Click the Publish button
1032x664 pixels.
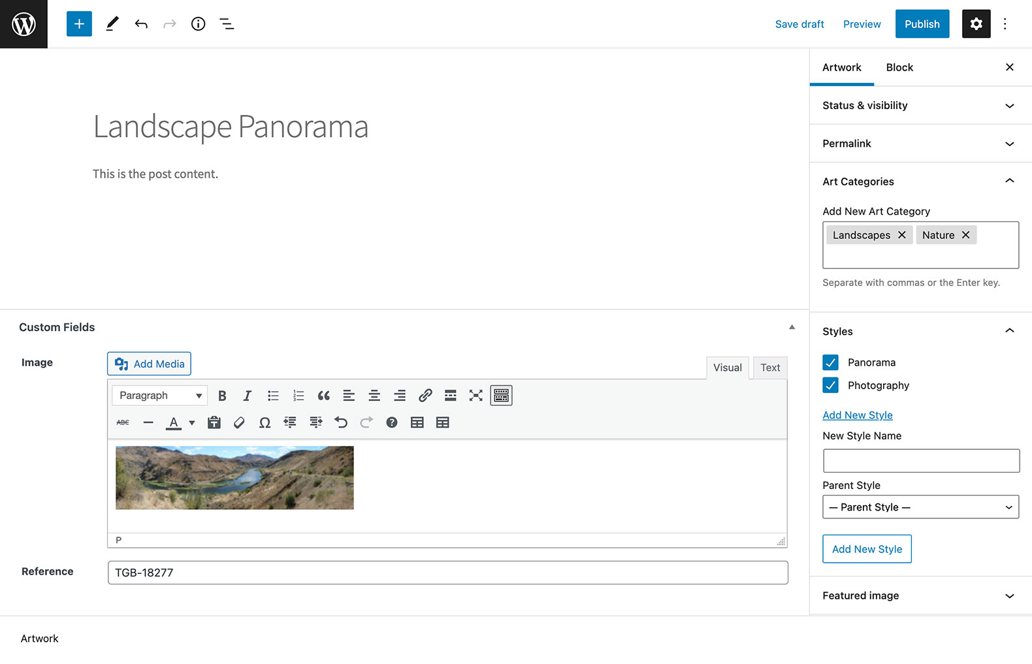pos(922,24)
